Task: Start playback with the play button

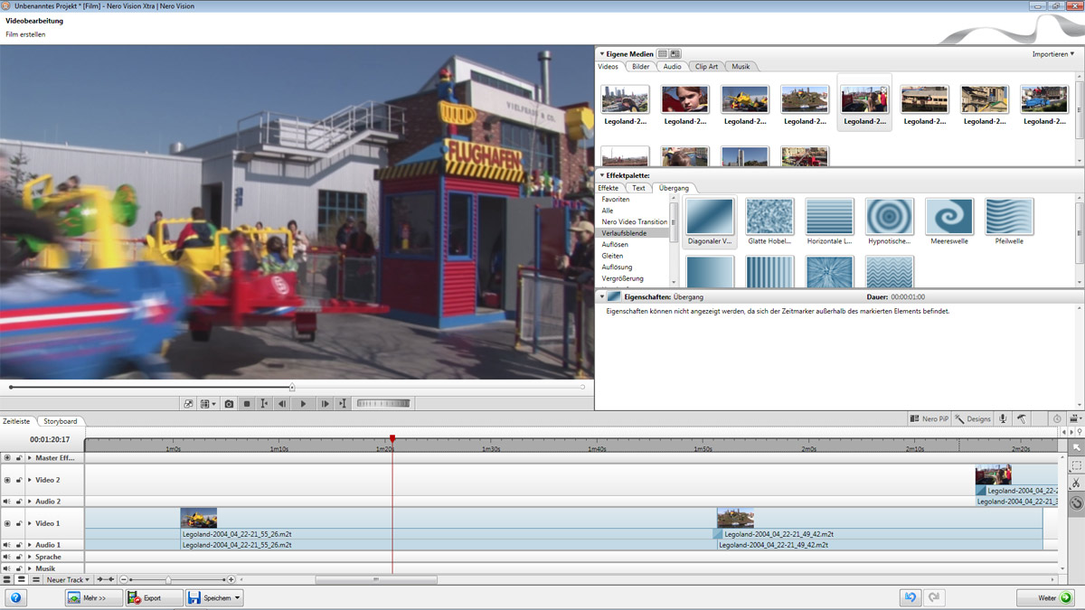Action: click(x=303, y=404)
